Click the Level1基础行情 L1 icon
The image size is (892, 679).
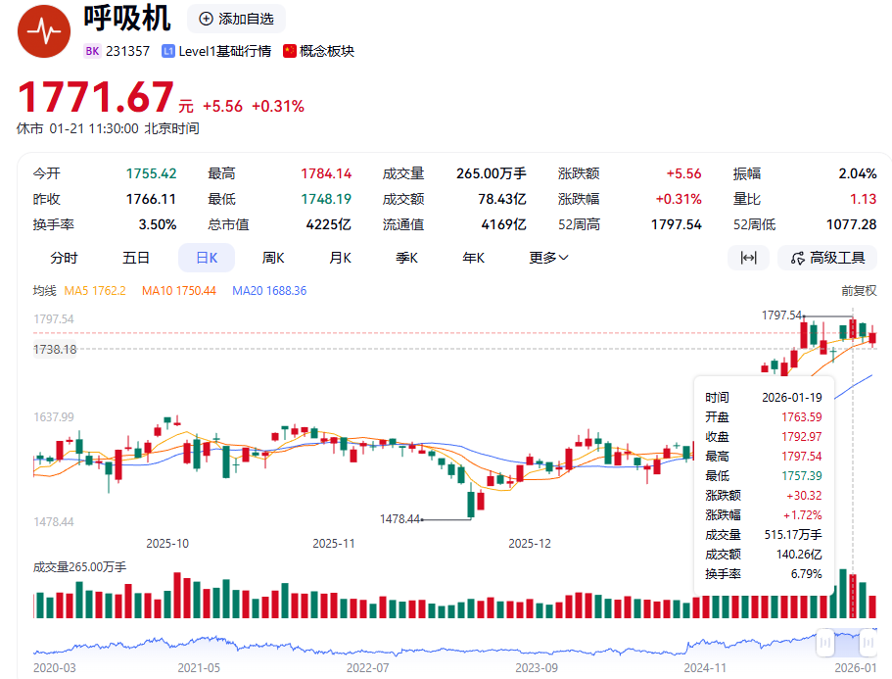[x=167, y=51]
